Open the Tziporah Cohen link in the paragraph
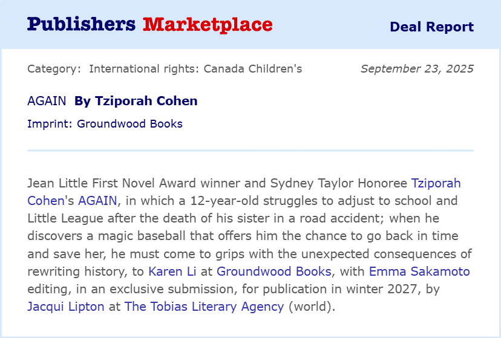This screenshot has height=338, width=501. pyautogui.click(x=436, y=183)
